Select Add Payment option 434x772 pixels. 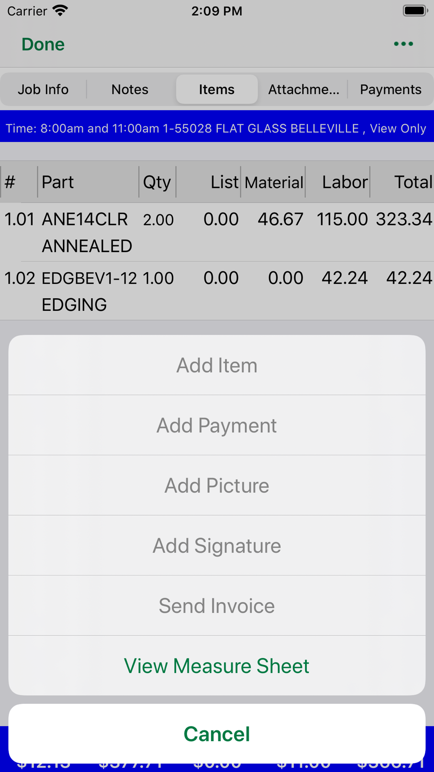(217, 425)
